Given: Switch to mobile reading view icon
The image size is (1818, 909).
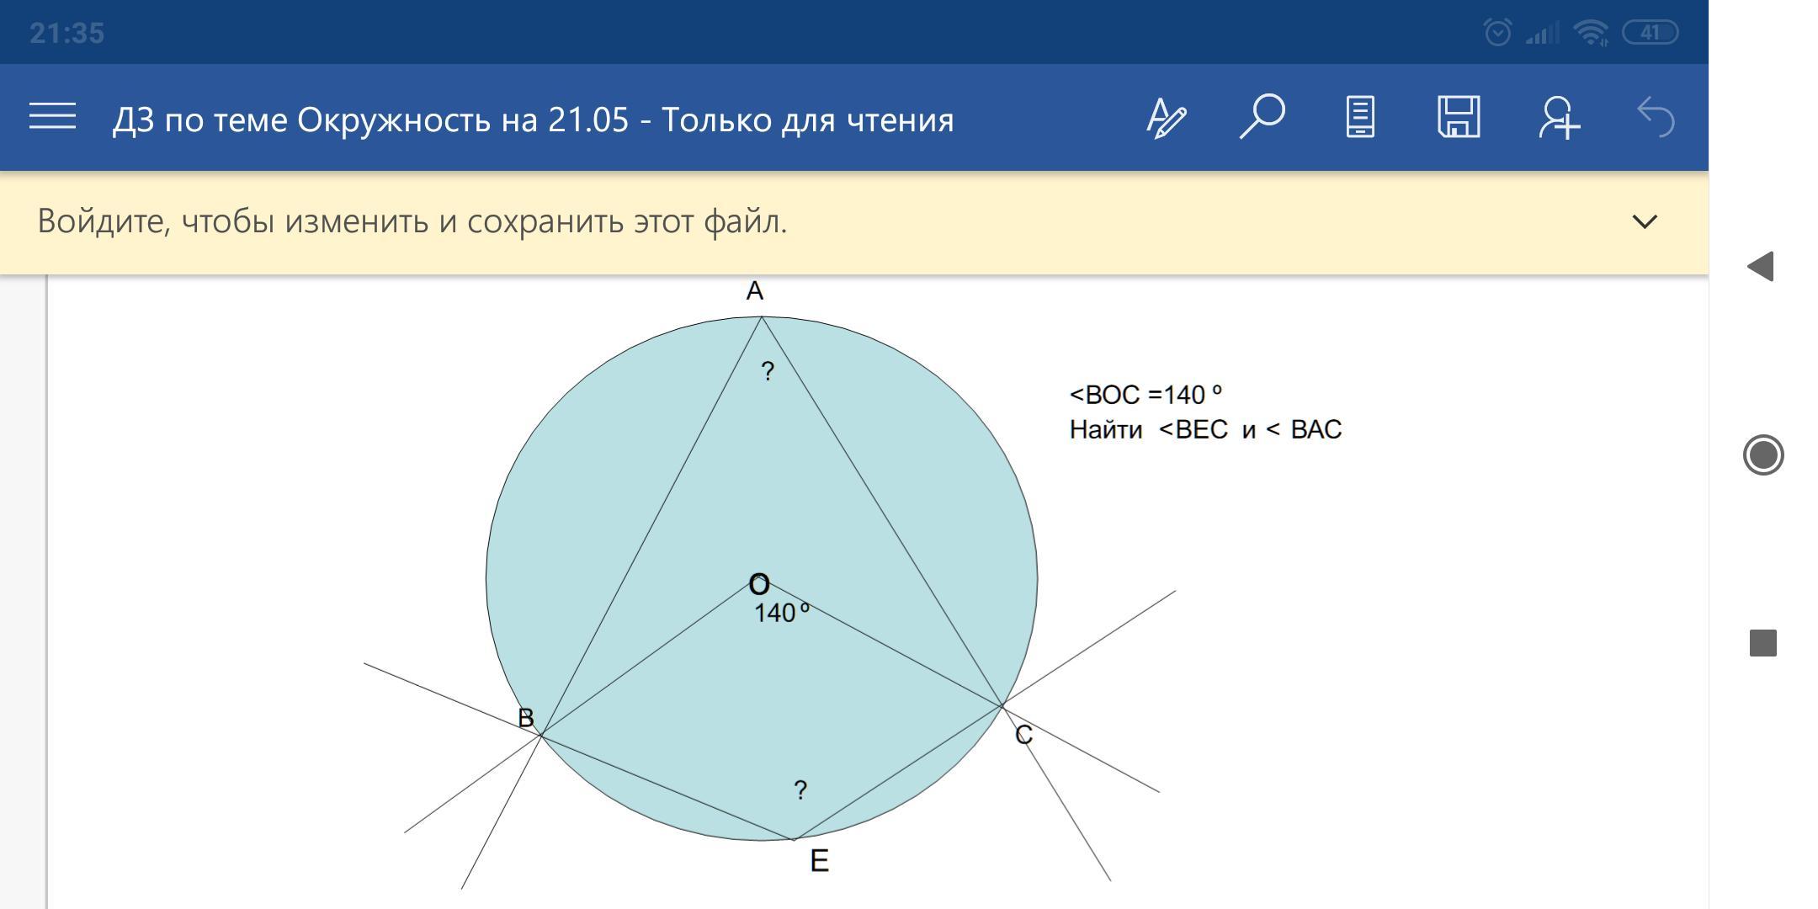Looking at the screenshot, I should [1360, 117].
